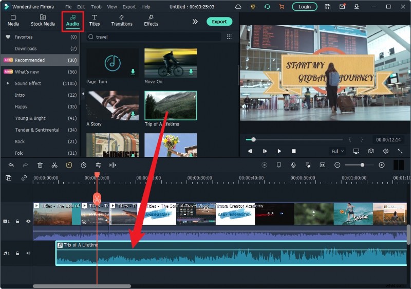
Task: Click the split scissors icon in timeline toolbar
Action: click(54, 165)
